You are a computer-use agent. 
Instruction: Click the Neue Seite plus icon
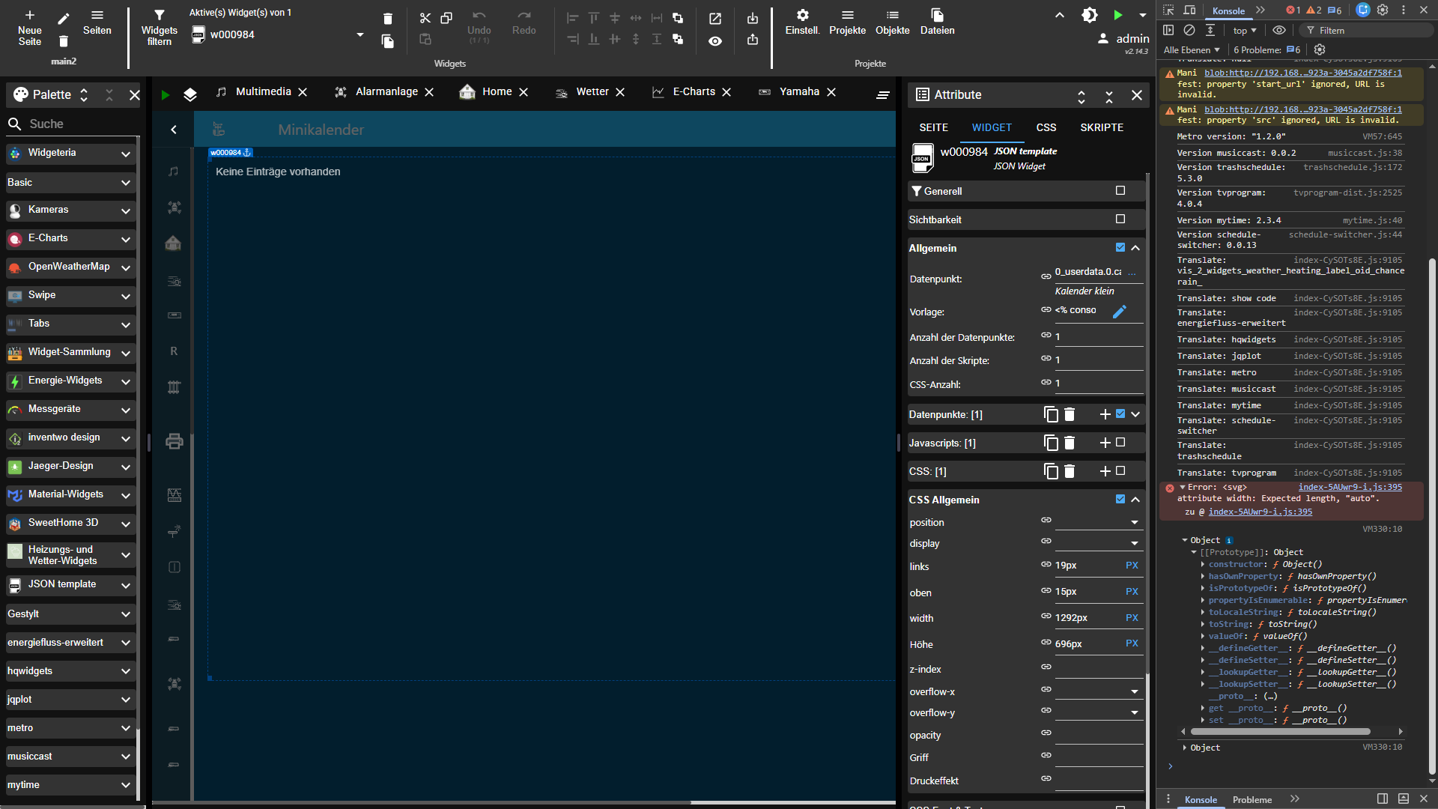[30, 15]
